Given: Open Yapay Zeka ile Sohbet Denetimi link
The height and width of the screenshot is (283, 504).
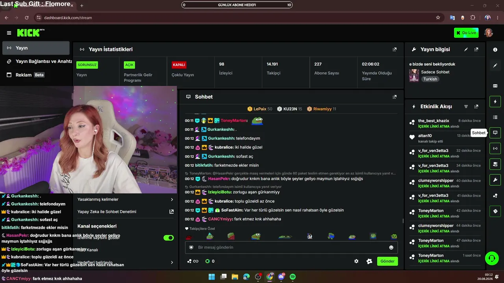Looking at the screenshot, I should (125, 212).
